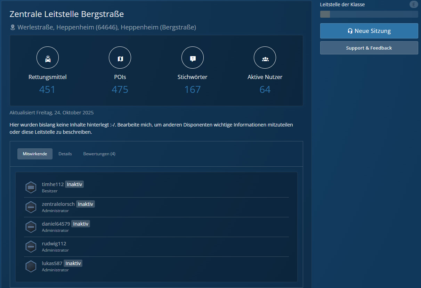Click zentralelorsch's hexagon rank badge
The height and width of the screenshot is (288, 421).
pos(31,207)
